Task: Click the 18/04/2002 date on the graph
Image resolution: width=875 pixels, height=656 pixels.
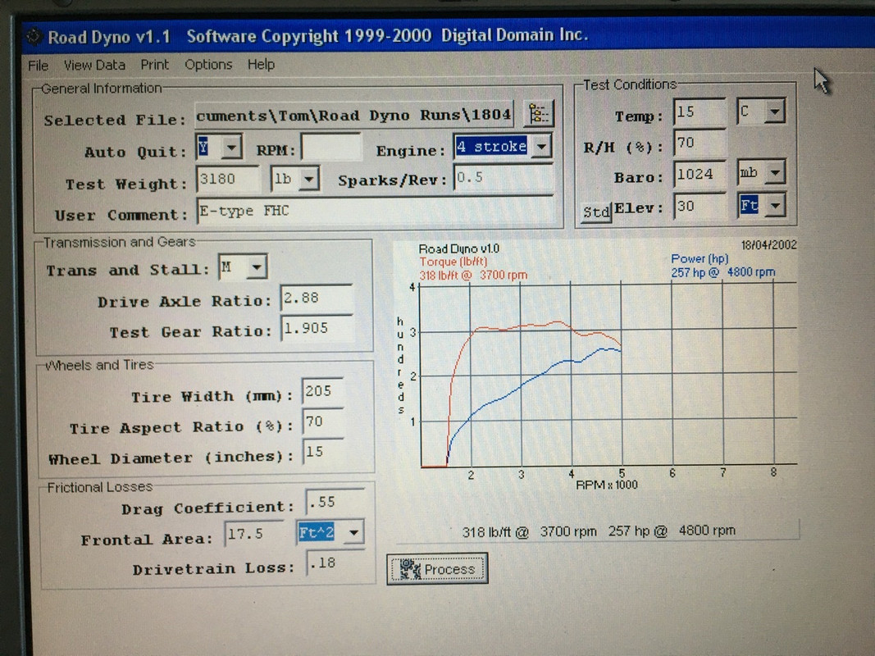Action: 768,245
